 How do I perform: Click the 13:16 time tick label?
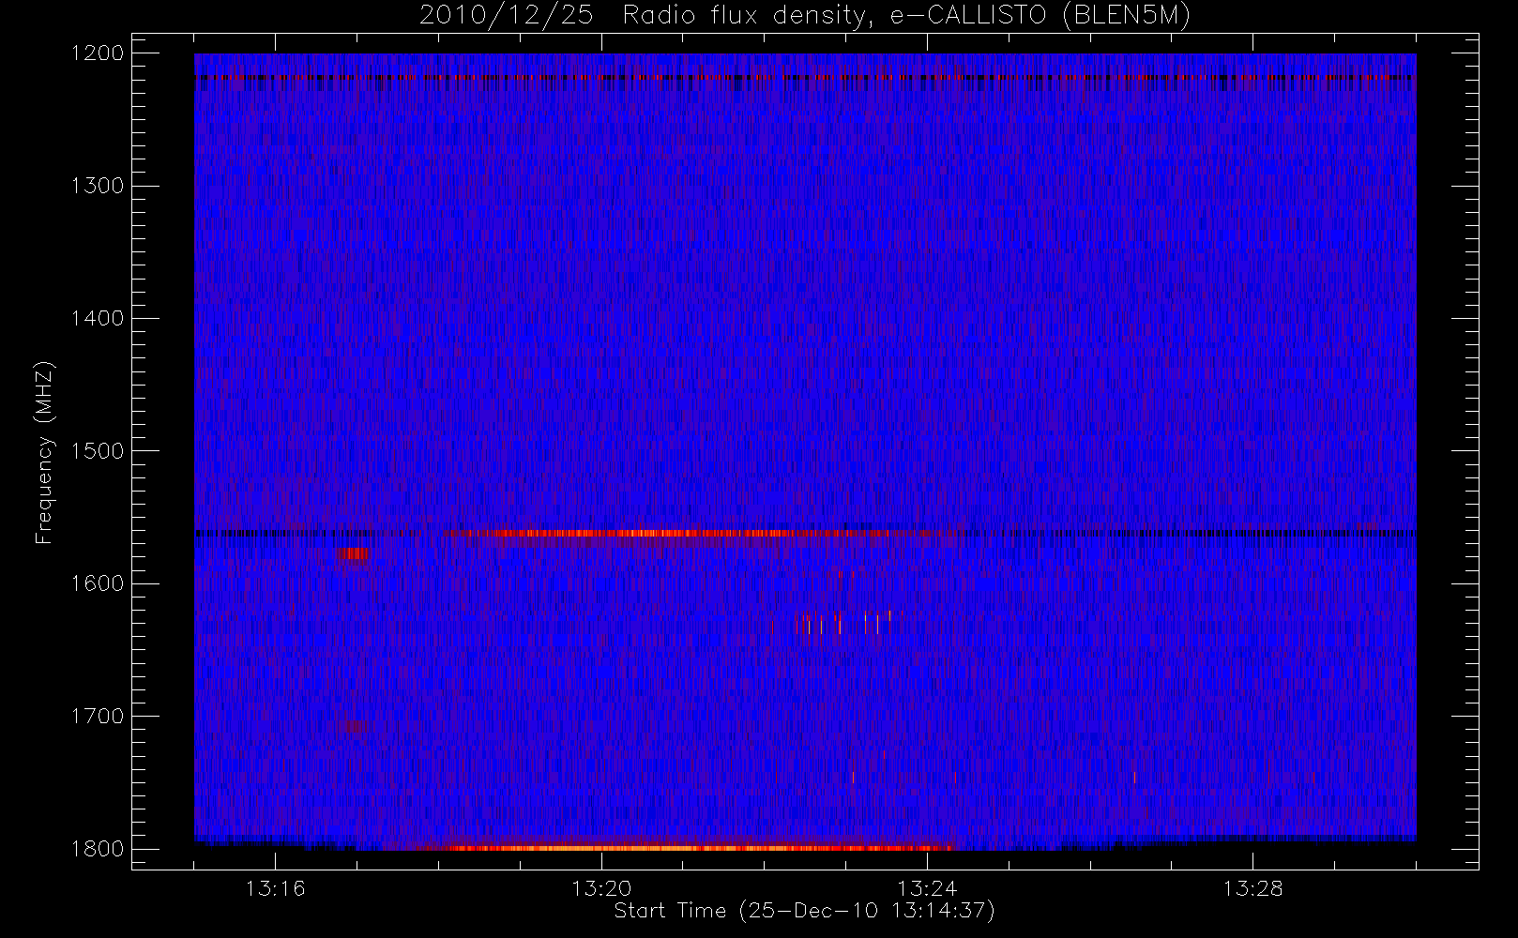point(276,888)
